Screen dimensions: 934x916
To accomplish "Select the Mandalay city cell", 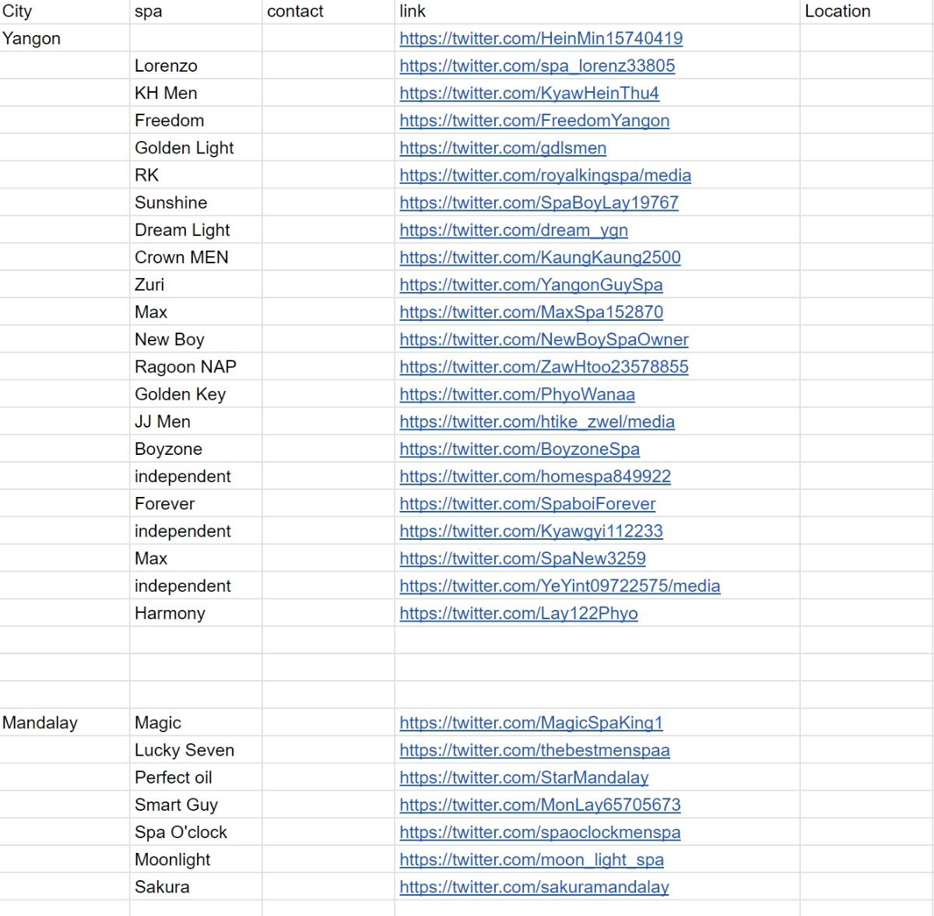I will click(x=65, y=723).
